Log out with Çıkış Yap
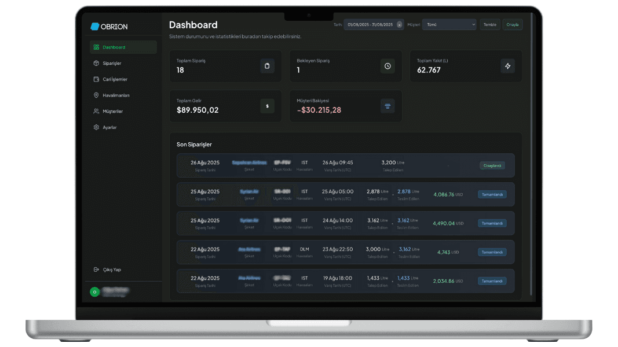Viewport: 618px width, 347px height. pyautogui.click(x=111, y=270)
